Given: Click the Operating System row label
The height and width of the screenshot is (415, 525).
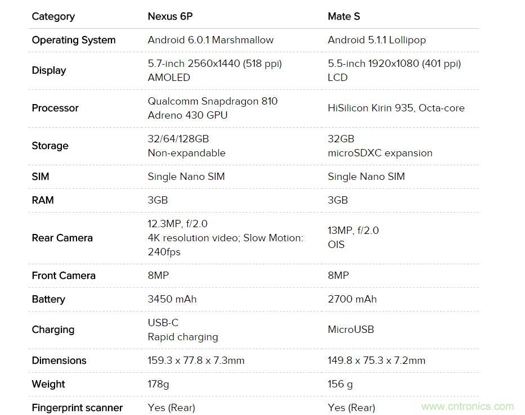Looking at the screenshot, I should coord(74,40).
